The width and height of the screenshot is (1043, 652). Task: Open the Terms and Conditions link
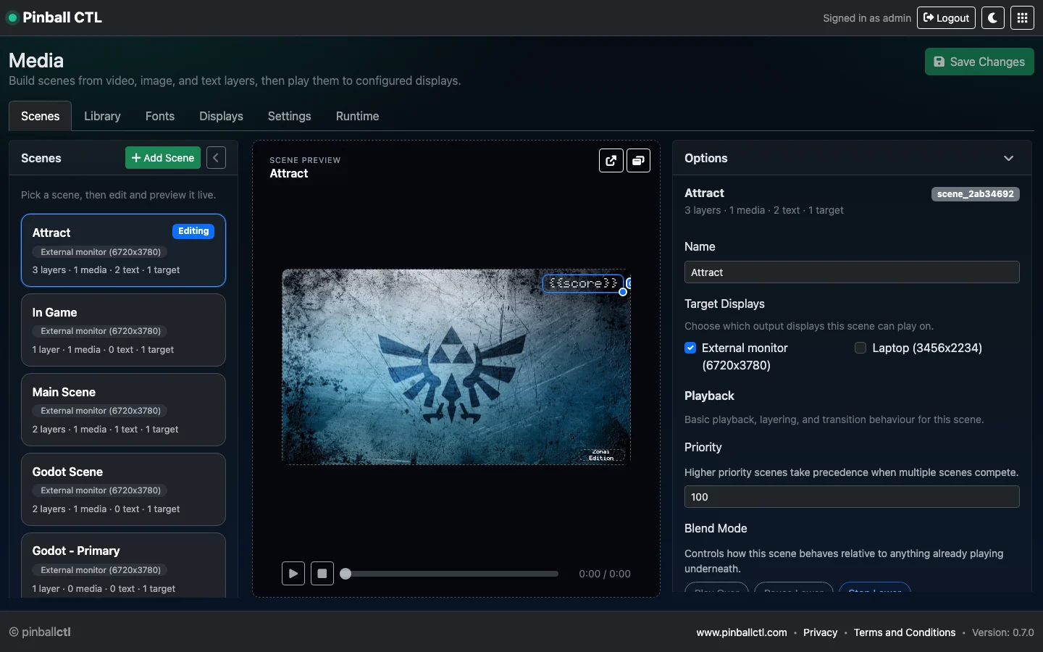tap(905, 632)
